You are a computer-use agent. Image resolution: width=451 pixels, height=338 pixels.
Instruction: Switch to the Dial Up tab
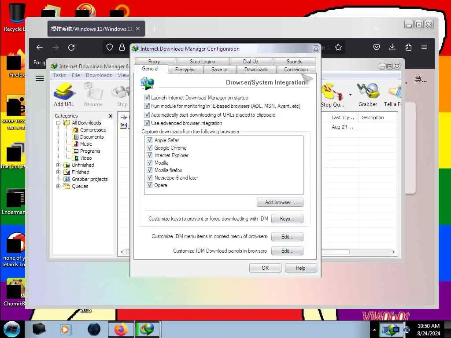click(x=251, y=61)
